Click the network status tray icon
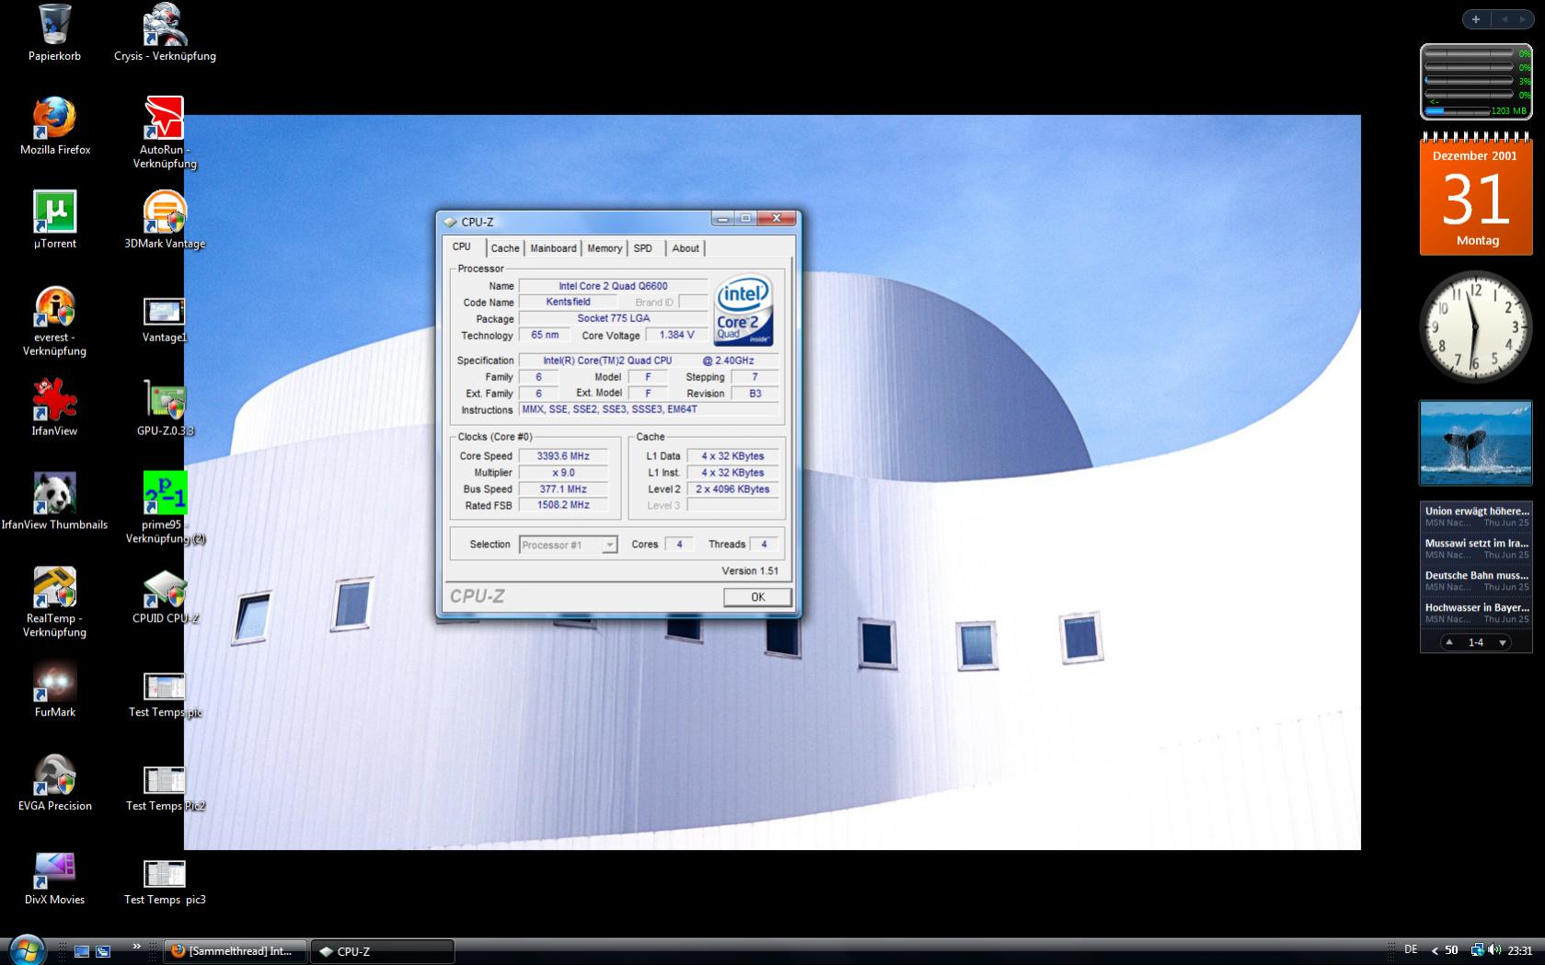The image size is (1545, 965). coord(1477,950)
